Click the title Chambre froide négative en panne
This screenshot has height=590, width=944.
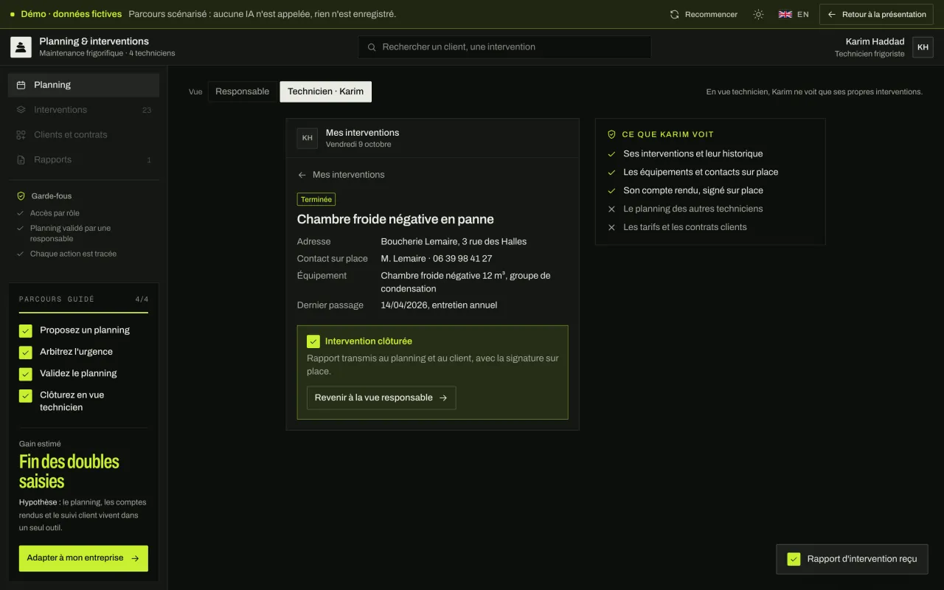tap(395, 219)
